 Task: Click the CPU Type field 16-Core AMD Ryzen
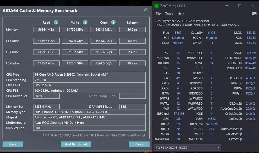pyautogui.click(x=89, y=75)
